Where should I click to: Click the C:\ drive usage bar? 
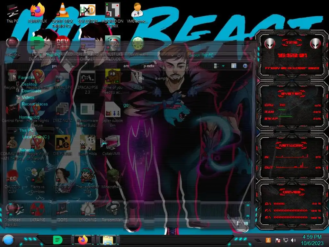pos(279,204)
